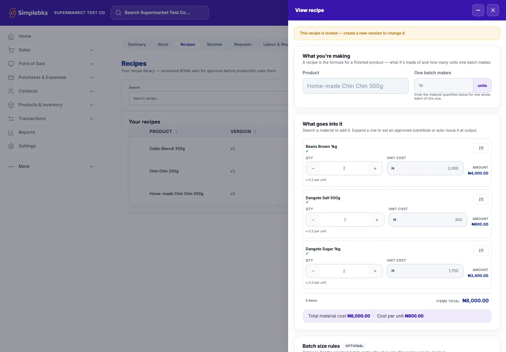This screenshot has height=352, width=506.
Task: Click the Sales cart icon
Action: [x=11, y=50]
